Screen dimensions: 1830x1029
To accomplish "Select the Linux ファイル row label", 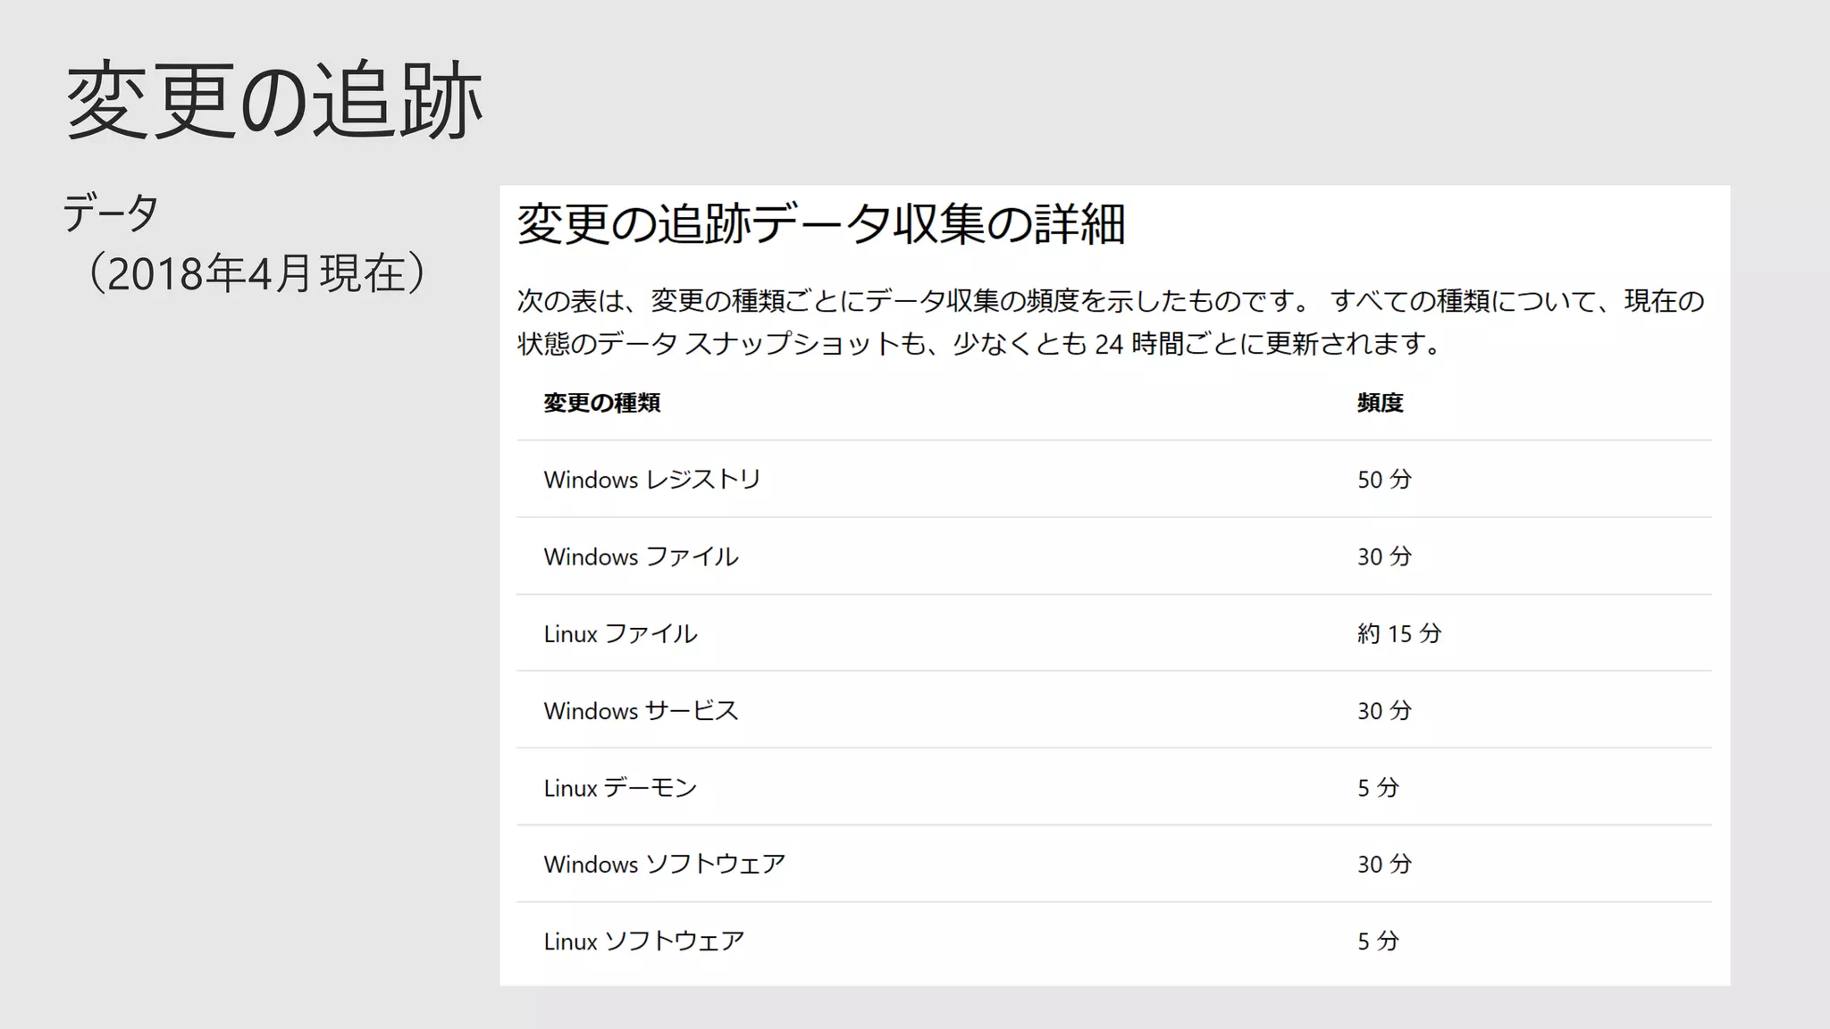I will (x=620, y=633).
